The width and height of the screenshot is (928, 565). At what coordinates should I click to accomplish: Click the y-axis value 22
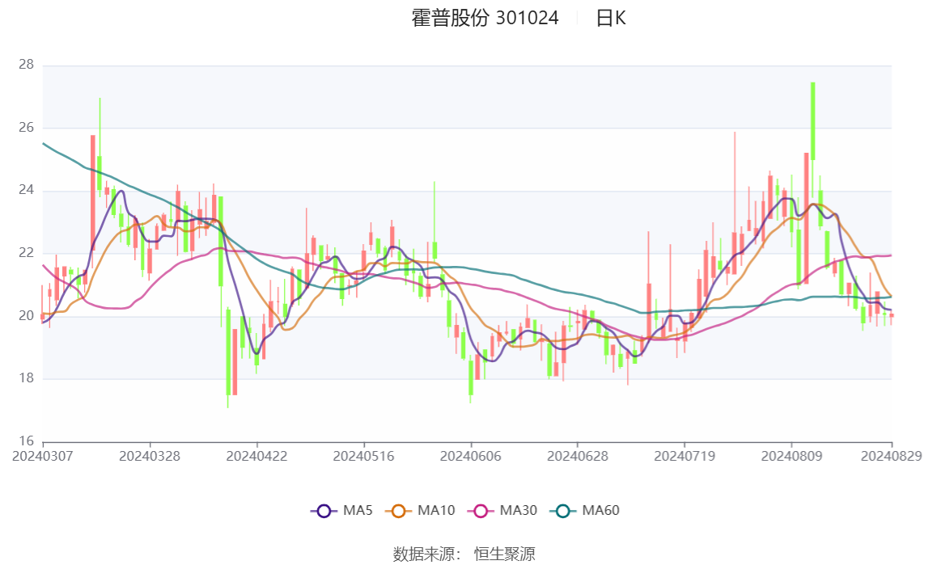26,253
